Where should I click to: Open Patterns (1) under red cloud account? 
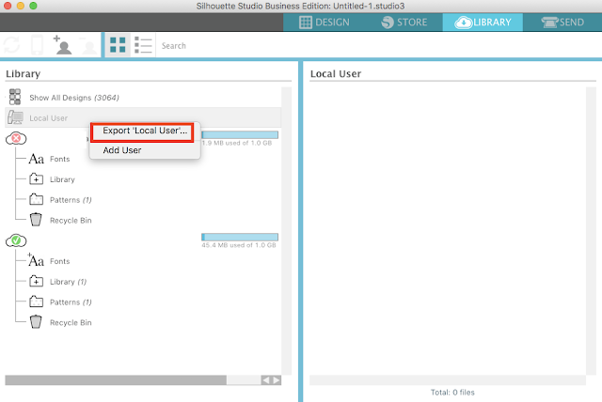pos(71,200)
